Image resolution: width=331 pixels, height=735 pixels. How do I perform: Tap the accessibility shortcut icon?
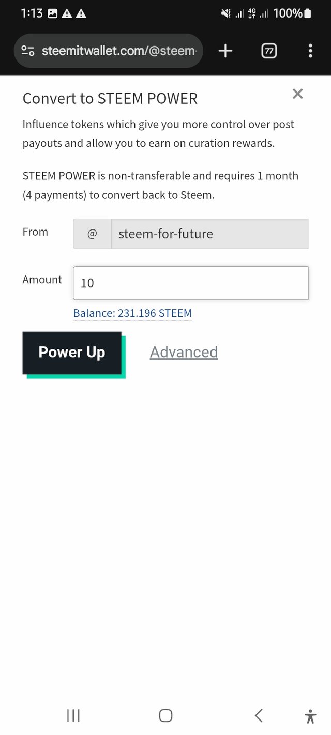coord(310,716)
